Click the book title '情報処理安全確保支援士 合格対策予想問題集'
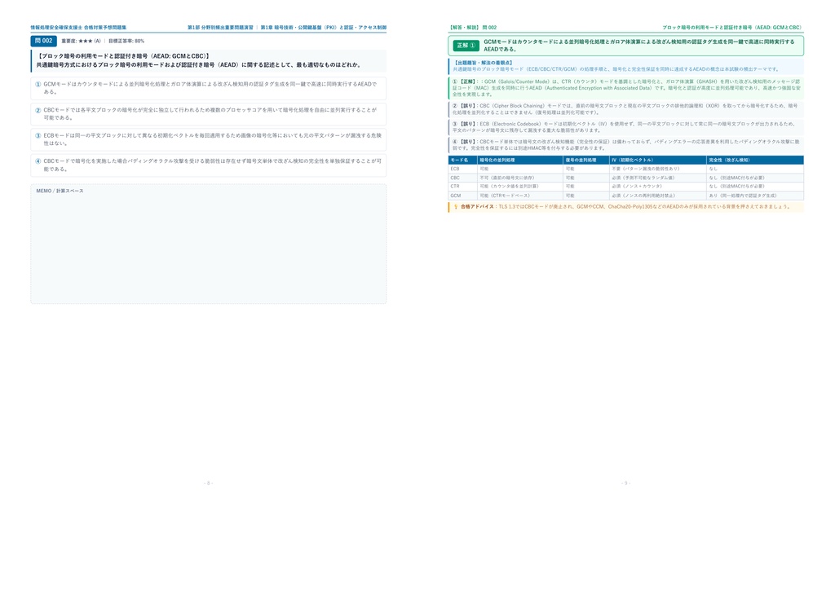The width and height of the screenshot is (835, 590). click(x=78, y=27)
